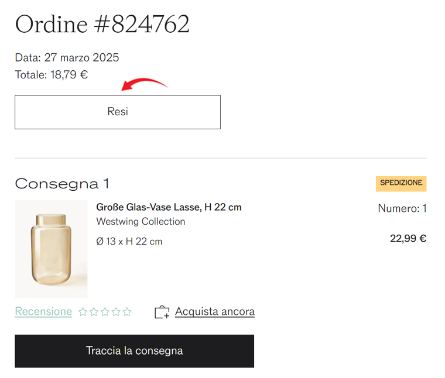
Task: Click the Consegna 1 heading
Action: point(62,184)
